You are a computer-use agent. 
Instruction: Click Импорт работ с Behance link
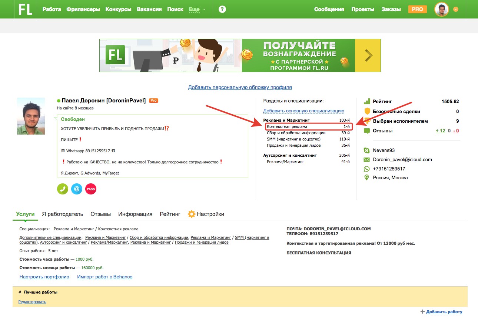(105, 277)
